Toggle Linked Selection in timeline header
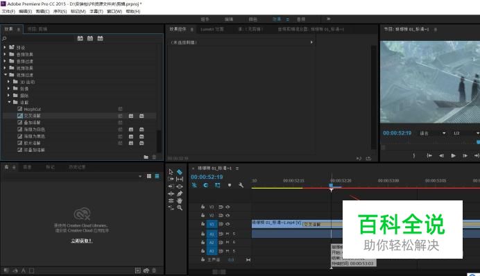This screenshot has width=480, height=276. point(217,185)
